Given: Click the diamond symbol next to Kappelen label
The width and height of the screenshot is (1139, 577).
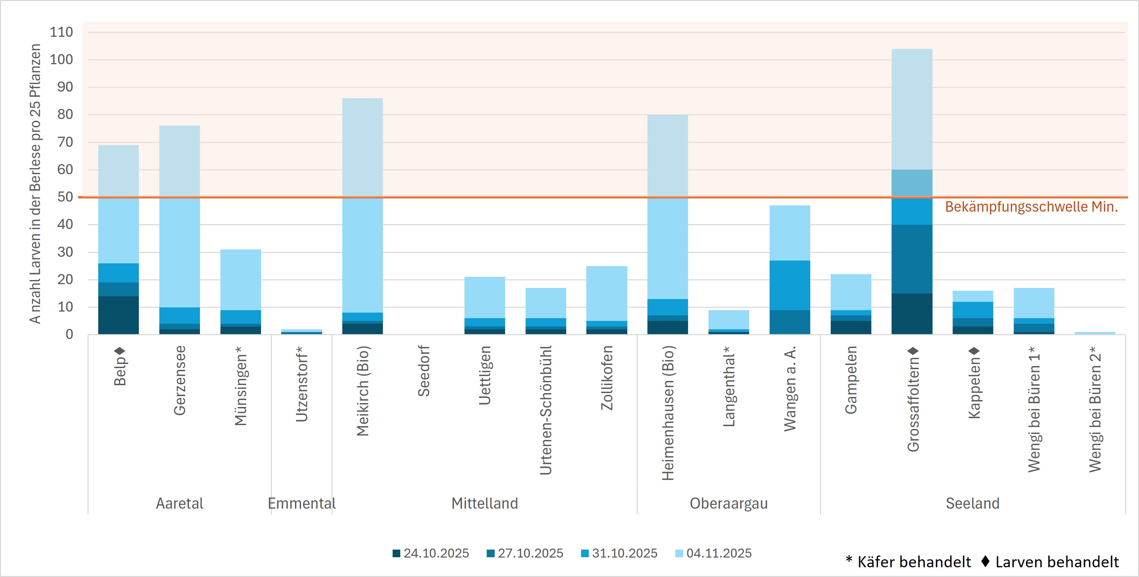Looking at the screenshot, I should pyautogui.click(x=974, y=351).
